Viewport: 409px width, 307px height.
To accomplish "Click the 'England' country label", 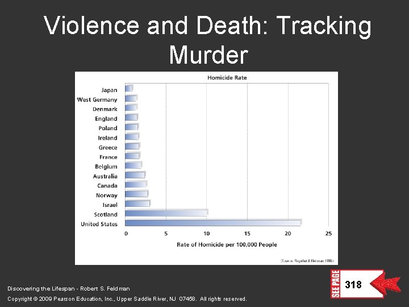I will [106, 119].
